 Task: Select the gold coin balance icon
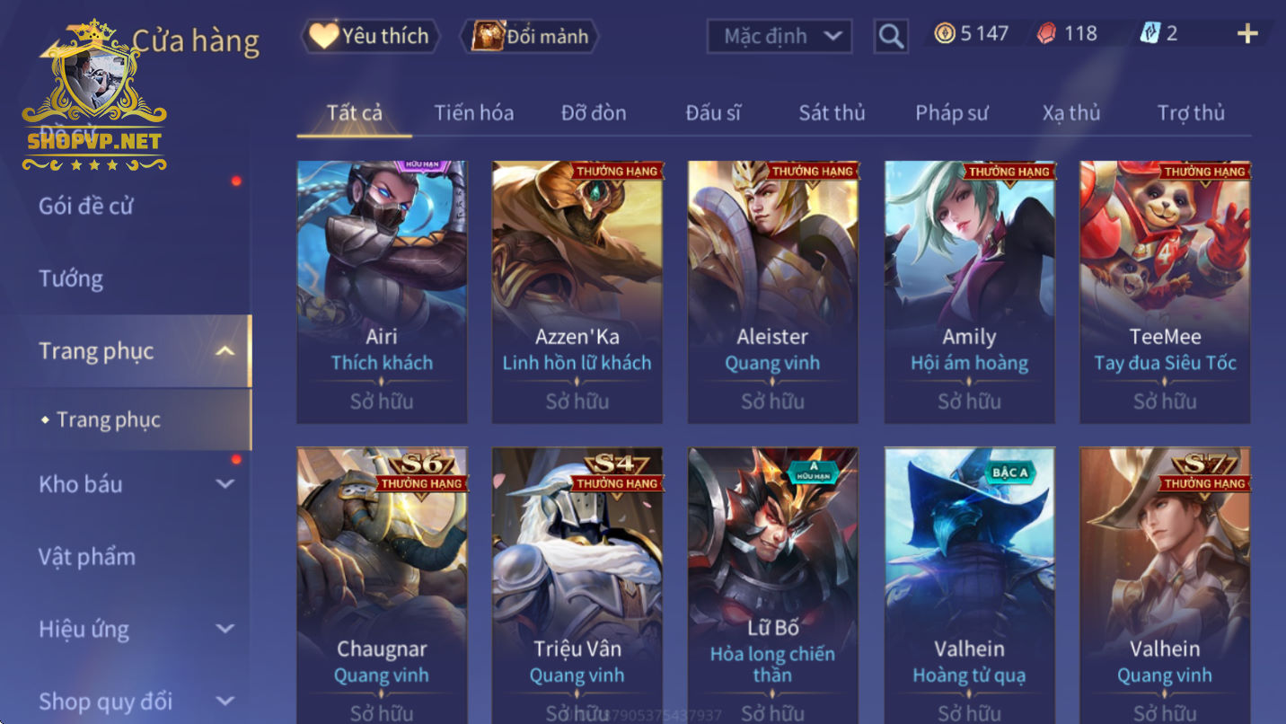(944, 34)
